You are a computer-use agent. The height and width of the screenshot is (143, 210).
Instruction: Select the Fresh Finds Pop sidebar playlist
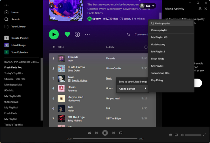[x=13, y=68]
